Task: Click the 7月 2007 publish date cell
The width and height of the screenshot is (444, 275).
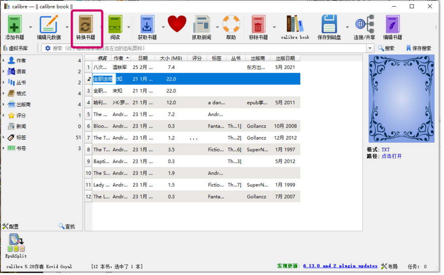Action: (x=285, y=197)
